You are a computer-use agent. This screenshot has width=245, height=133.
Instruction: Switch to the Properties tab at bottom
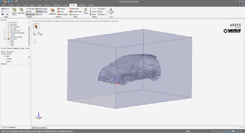coord(5,127)
